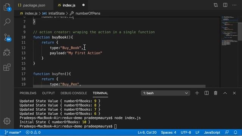The width and height of the screenshot is (242, 136).
Task: Open the Manage gear settings menu
Action: [x=7, y=121]
